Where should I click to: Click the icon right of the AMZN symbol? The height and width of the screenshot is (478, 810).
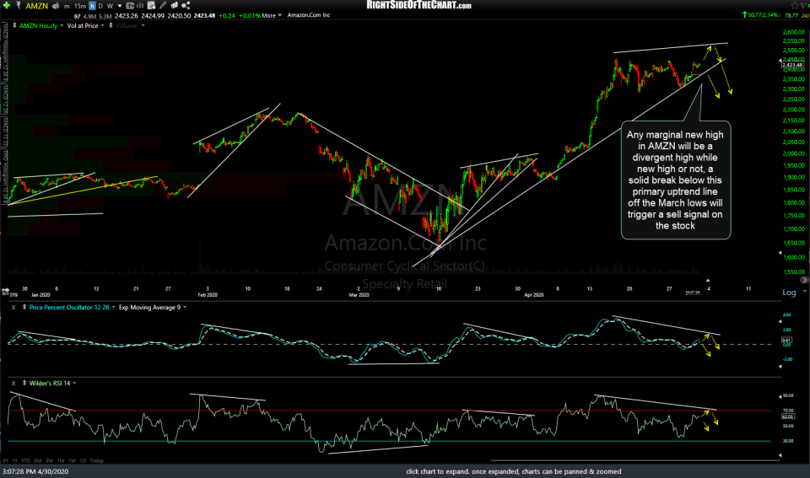pyautogui.click(x=56, y=6)
